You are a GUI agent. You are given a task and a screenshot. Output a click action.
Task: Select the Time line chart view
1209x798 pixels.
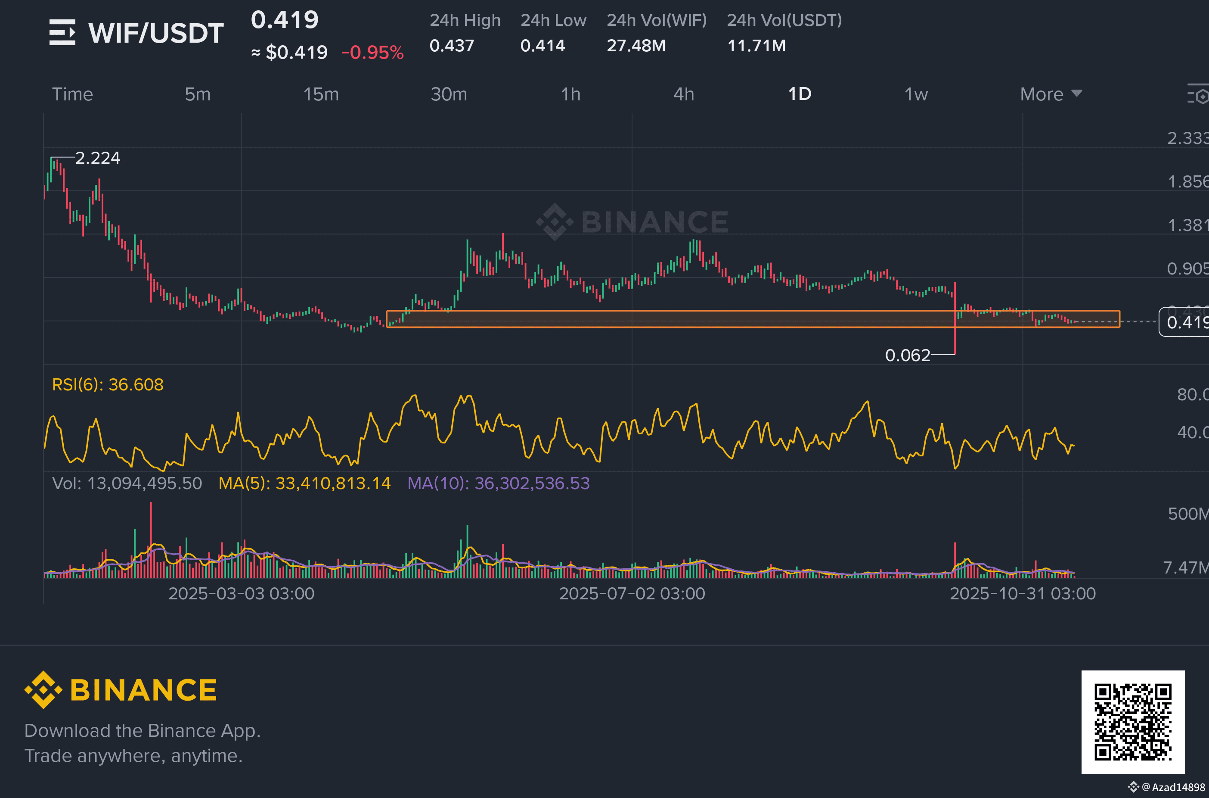pyautogui.click(x=72, y=94)
